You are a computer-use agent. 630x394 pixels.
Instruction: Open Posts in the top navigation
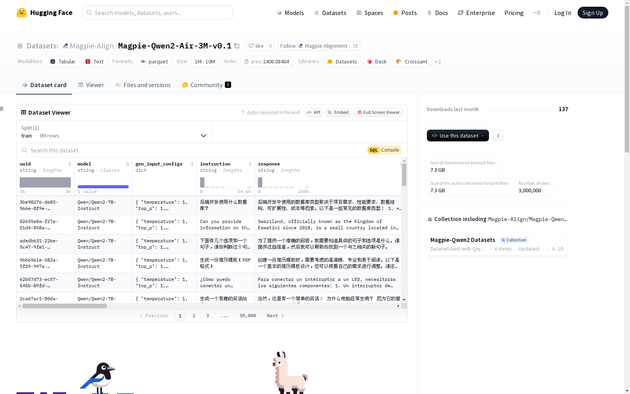(x=405, y=13)
